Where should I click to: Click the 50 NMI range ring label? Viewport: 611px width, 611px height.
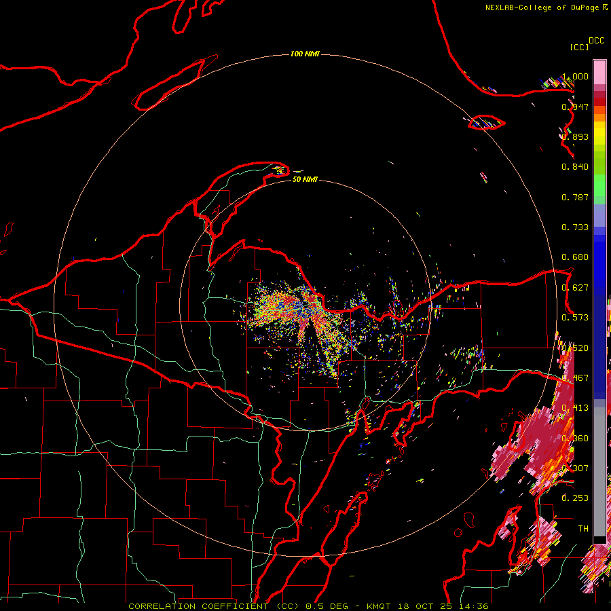(x=305, y=179)
